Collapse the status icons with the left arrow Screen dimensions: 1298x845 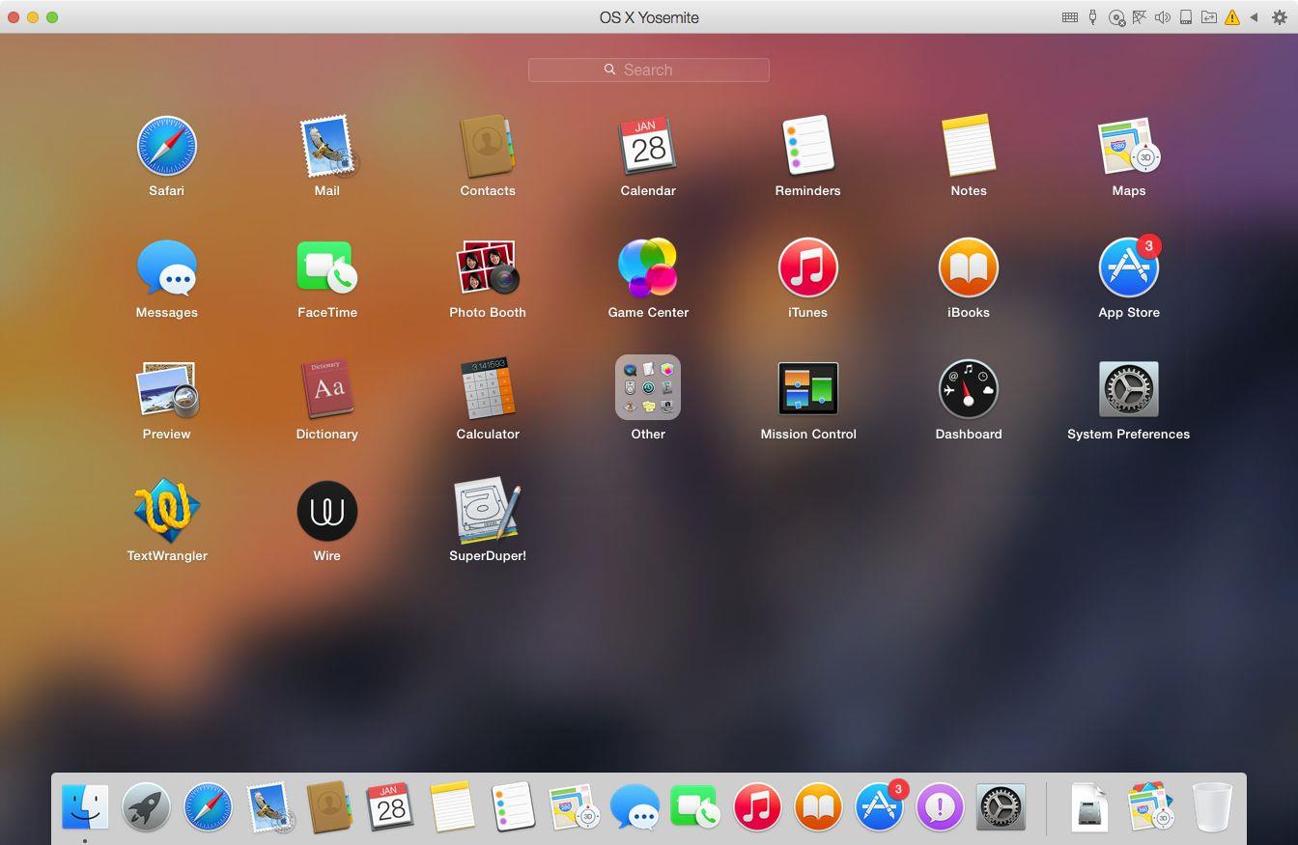pyautogui.click(x=1254, y=17)
